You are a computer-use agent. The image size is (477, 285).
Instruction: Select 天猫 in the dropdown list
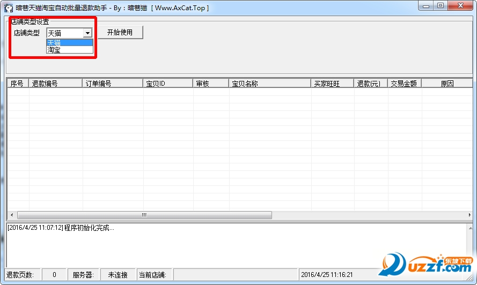70,42
